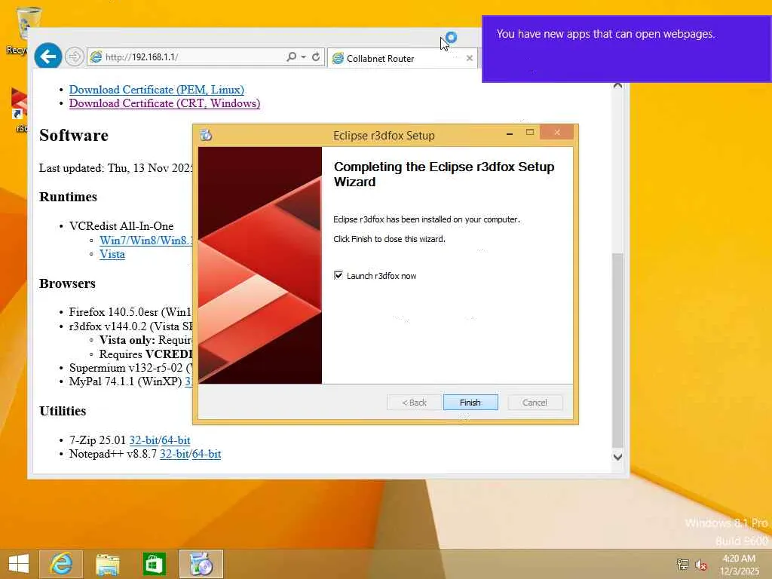
Task: Go back with Internet Explorer back arrow
Action: pyautogui.click(x=48, y=57)
